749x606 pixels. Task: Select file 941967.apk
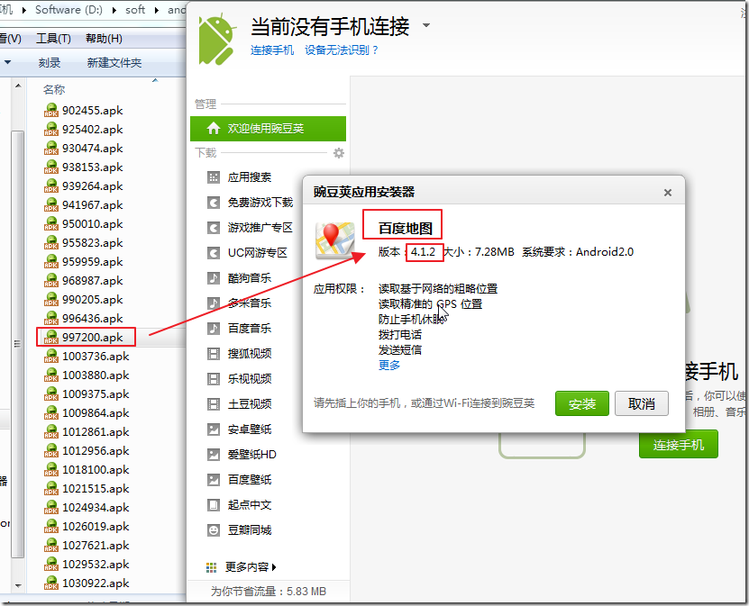click(92, 205)
